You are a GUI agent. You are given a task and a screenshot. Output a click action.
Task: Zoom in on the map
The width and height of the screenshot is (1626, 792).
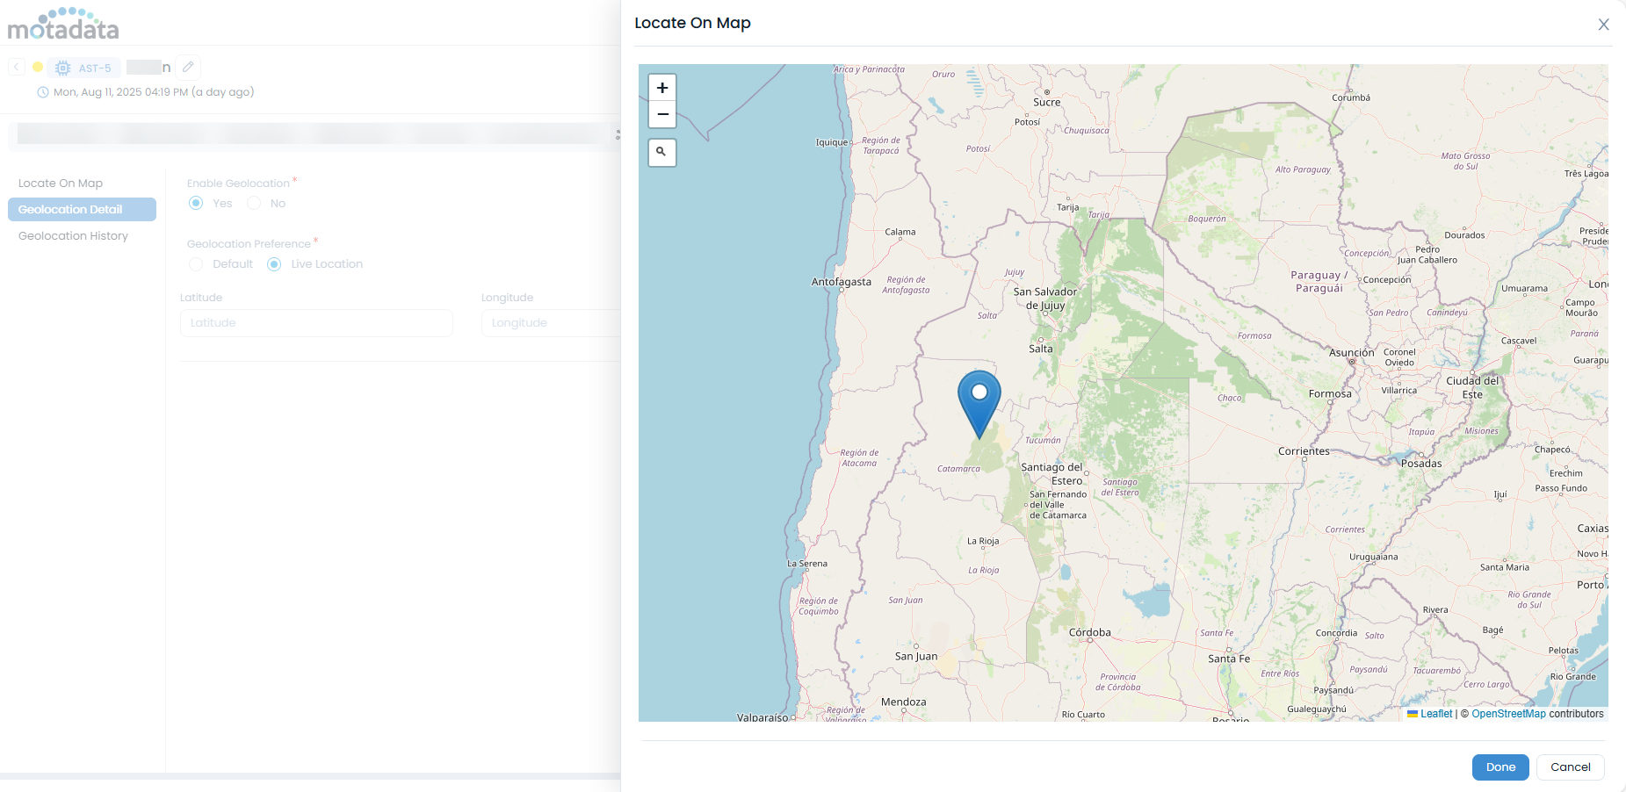662,88
